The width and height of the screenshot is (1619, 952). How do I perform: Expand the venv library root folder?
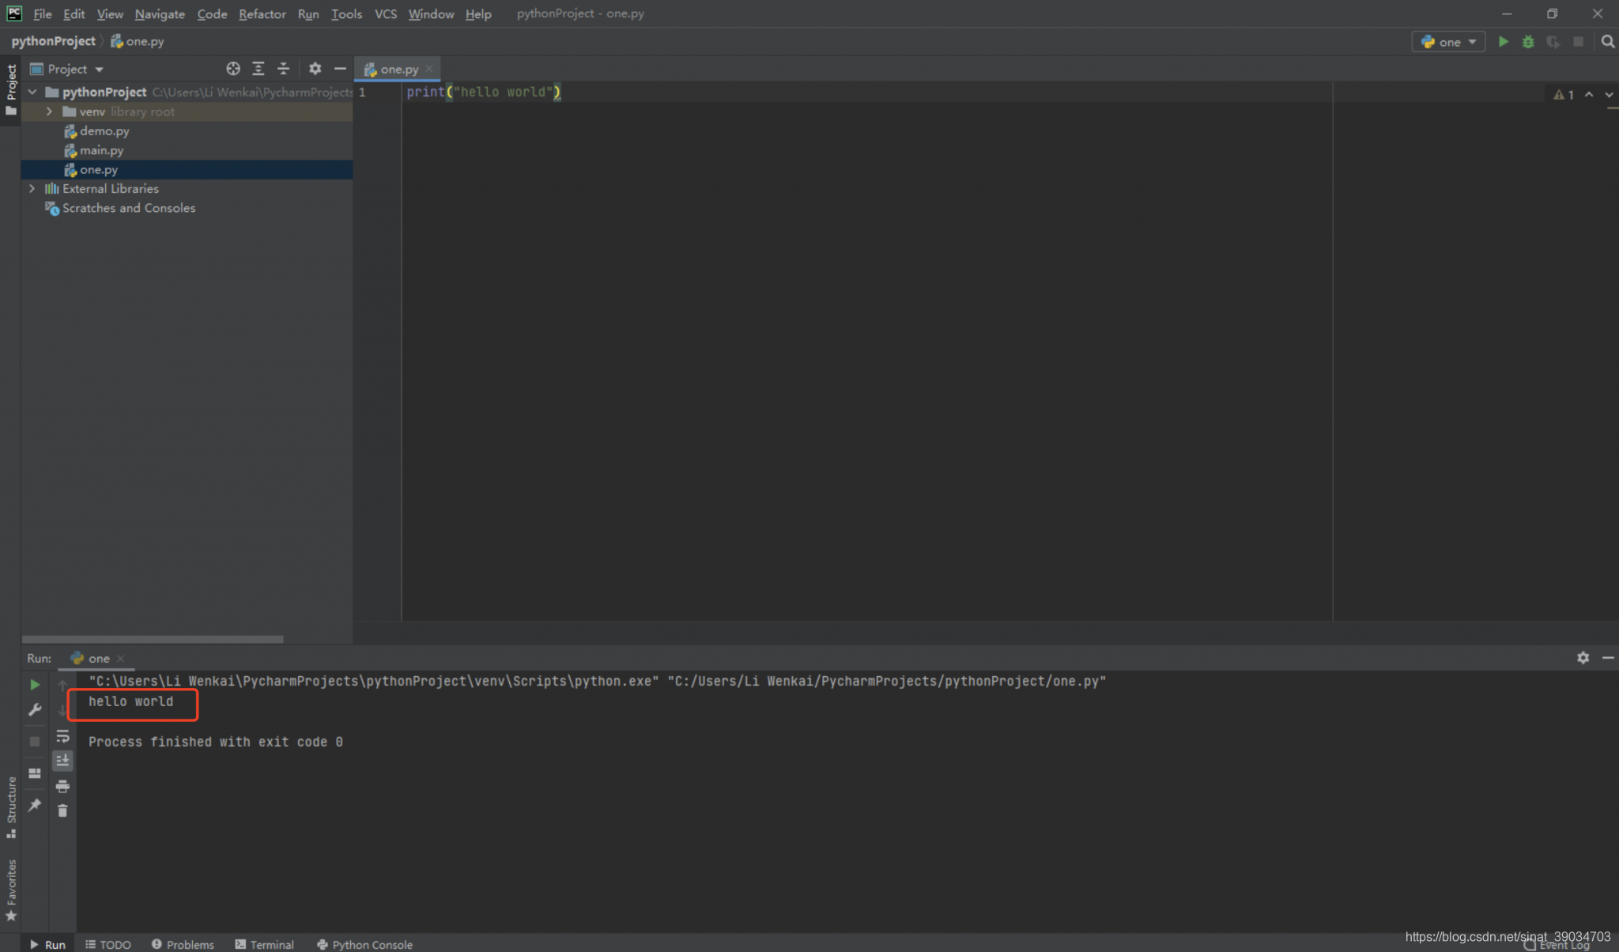pos(49,110)
